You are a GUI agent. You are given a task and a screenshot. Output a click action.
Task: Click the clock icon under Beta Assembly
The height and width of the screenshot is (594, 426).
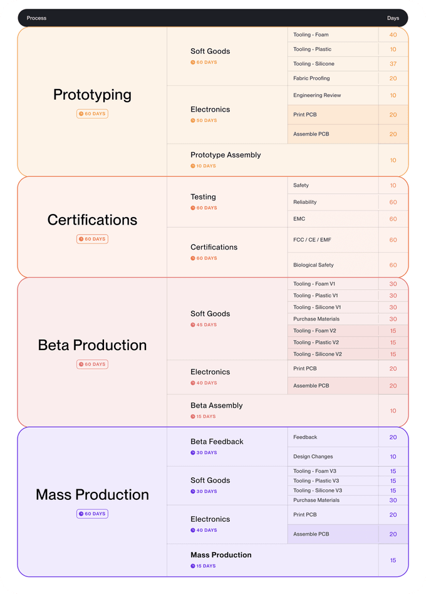[x=192, y=416]
